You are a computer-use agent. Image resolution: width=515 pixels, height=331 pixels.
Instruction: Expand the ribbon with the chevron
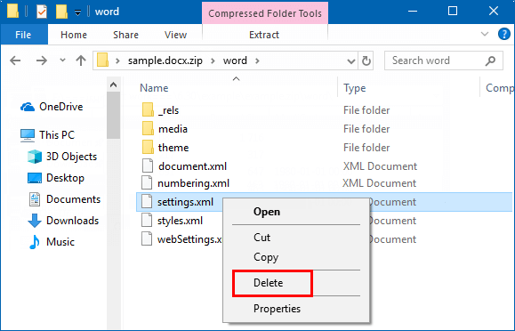[485, 34]
